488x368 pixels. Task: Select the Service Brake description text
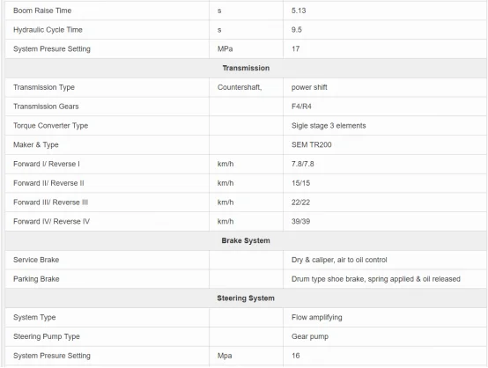point(339,260)
